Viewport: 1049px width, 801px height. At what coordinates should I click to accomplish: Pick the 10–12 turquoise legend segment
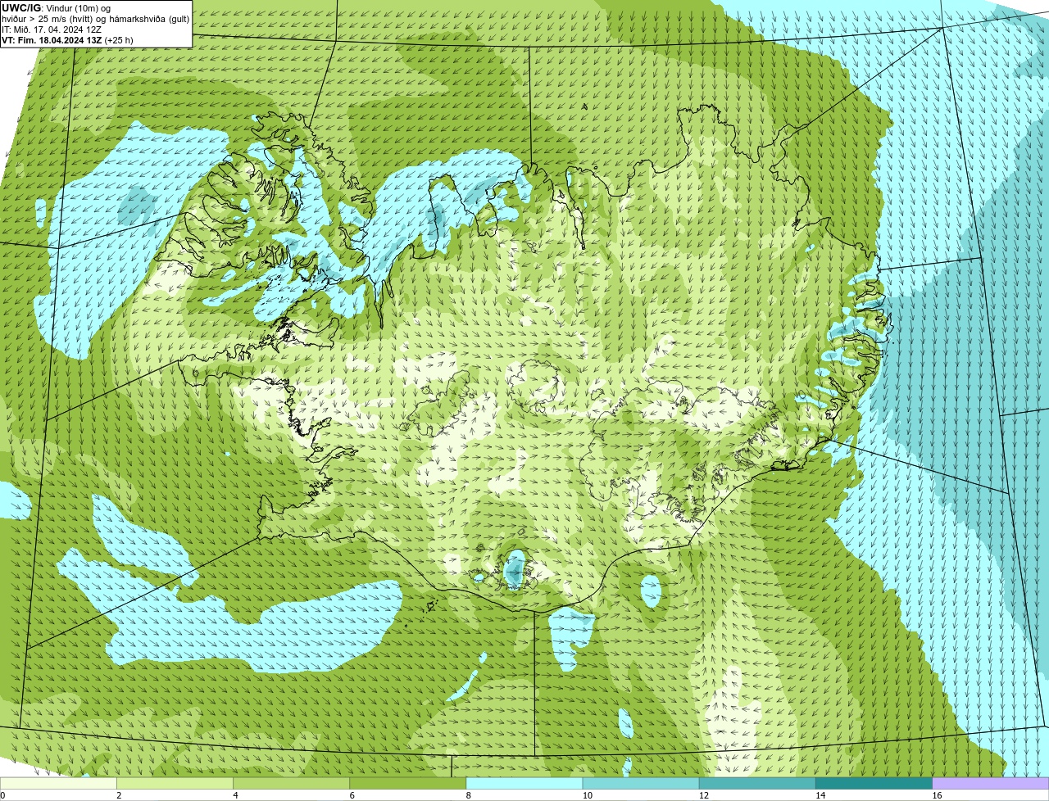641,783
